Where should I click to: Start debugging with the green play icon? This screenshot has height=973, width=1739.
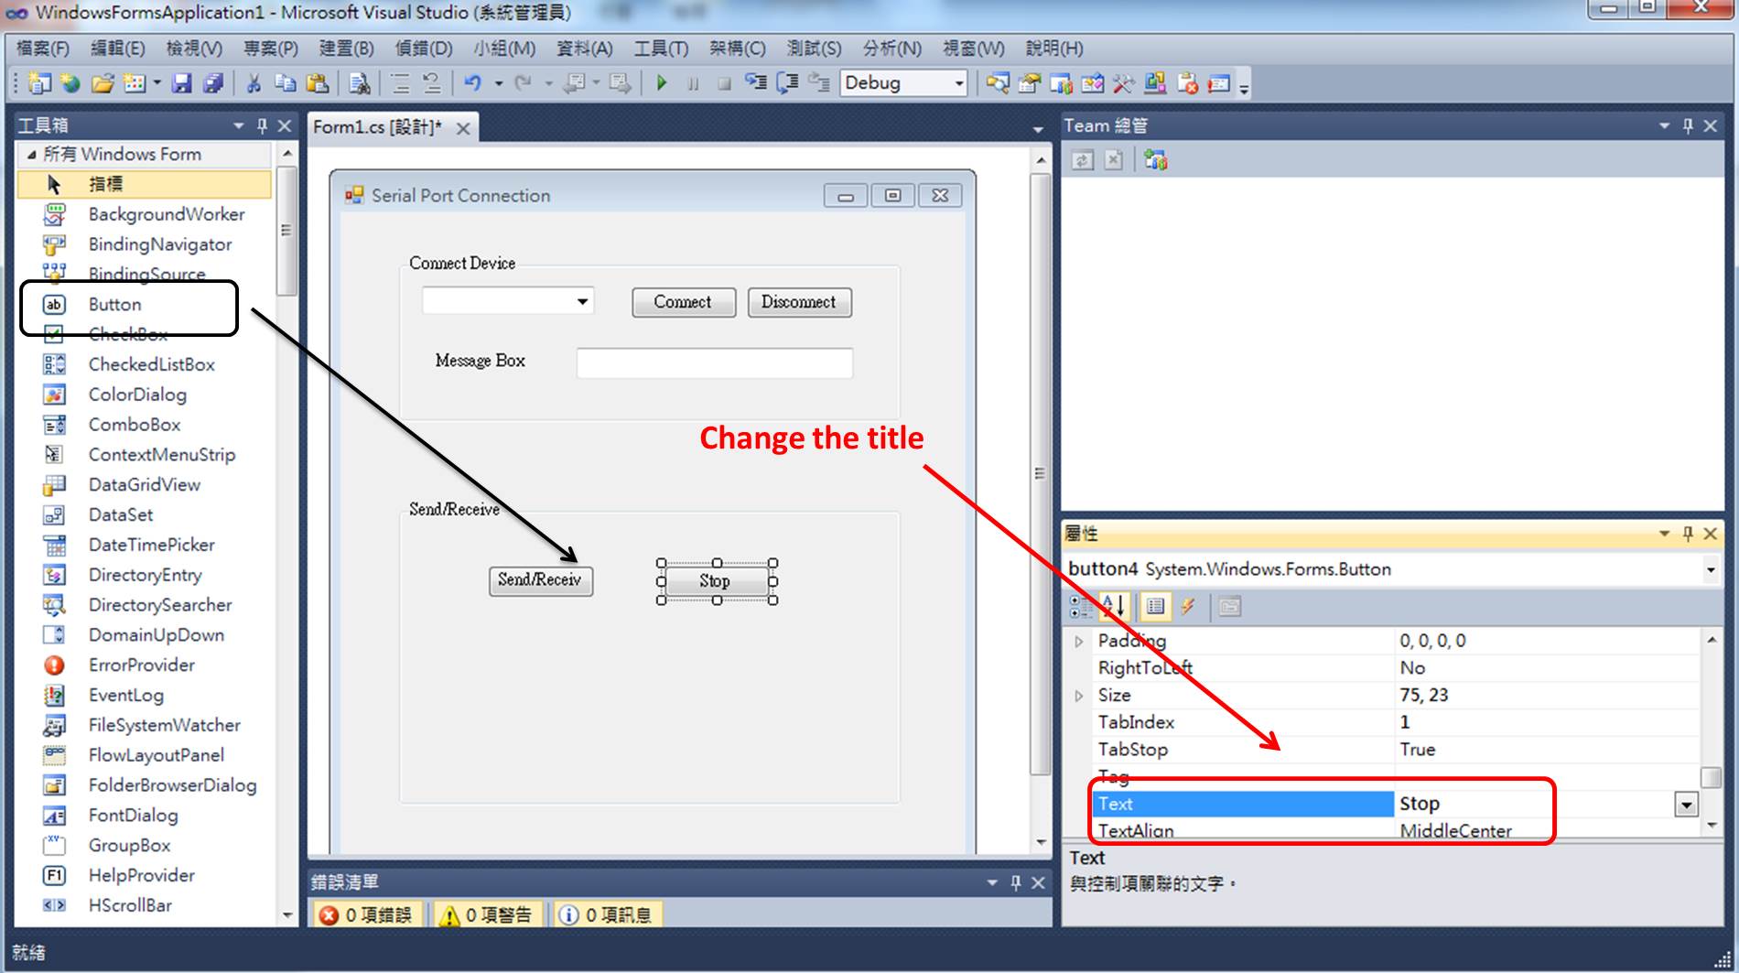661,83
